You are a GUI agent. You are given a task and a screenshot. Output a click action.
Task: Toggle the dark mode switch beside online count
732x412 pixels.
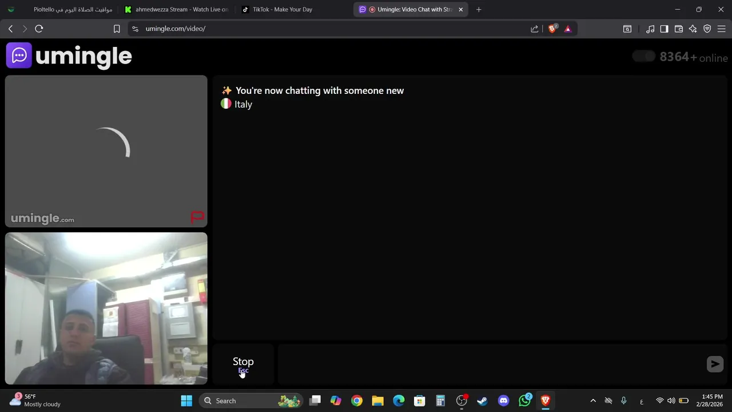(644, 56)
